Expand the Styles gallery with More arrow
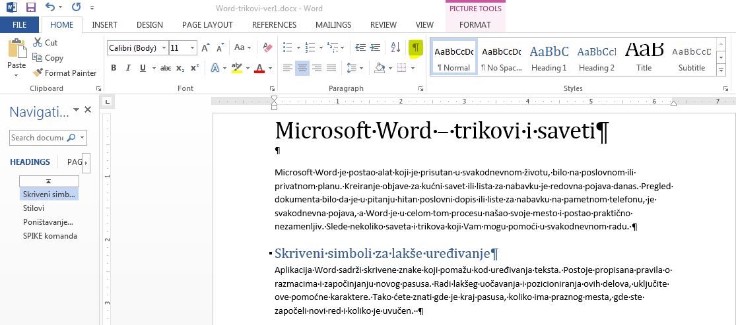The image size is (736, 325). pyautogui.click(x=721, y=71)
